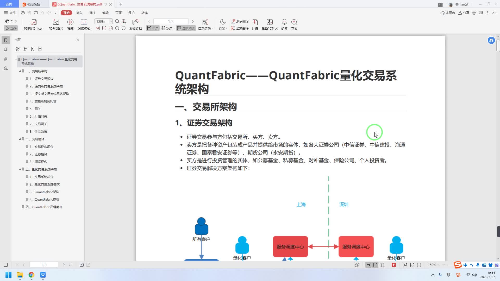Viewport: 500px width, 281px height.
Task: Open the 150% zoom level dropdown
Action: (111, 21)
